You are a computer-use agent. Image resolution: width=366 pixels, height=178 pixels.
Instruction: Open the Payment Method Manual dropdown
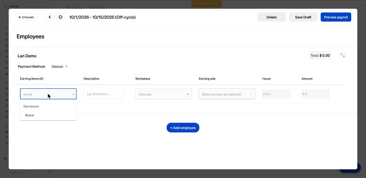[x=60, y=67]
